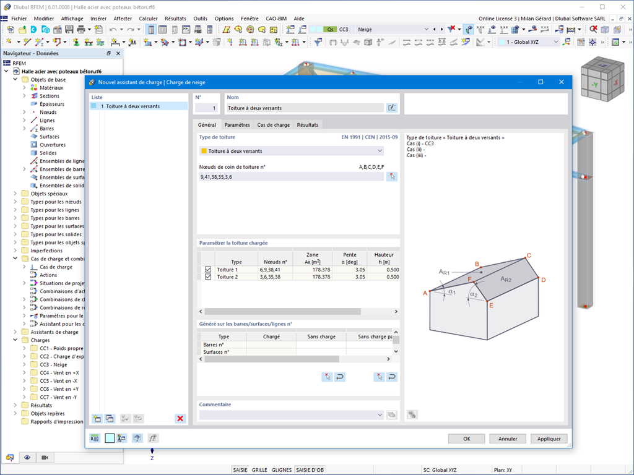Click the red delete X under the Liste panel
634x475 pixels.
click(x=180, y=419)
